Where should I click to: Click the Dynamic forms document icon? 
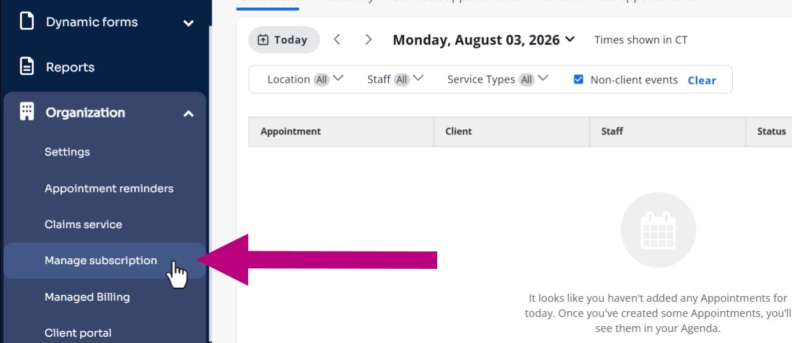point(27,21)
